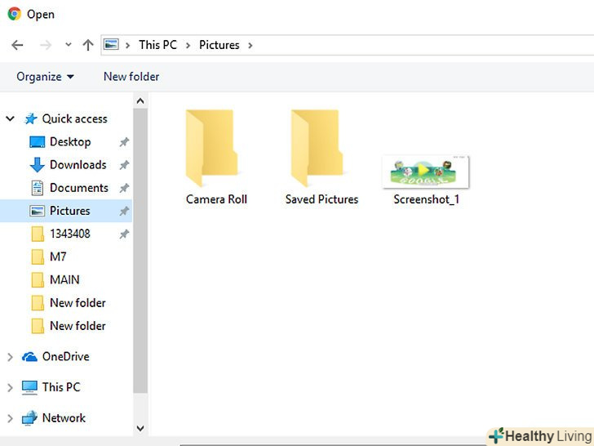Screen dimensions: 594x446
Task: Click the Documents icon in sidebar
Action: 38,188
